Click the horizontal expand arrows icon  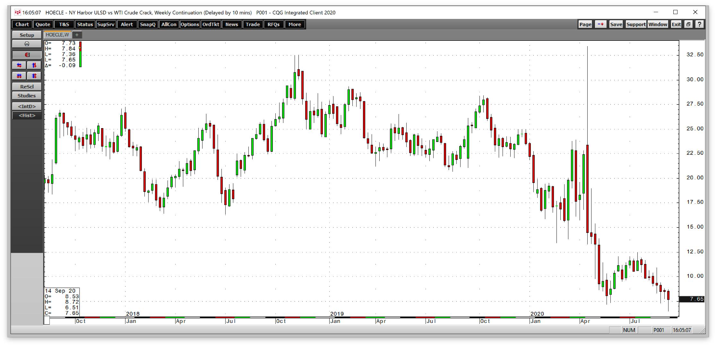coord(19,65)
